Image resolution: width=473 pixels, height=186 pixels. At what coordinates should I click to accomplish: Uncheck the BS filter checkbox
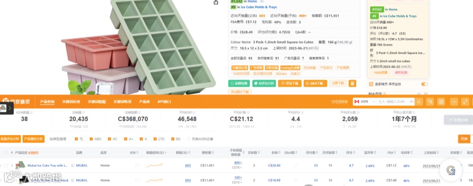pos(173,139)
